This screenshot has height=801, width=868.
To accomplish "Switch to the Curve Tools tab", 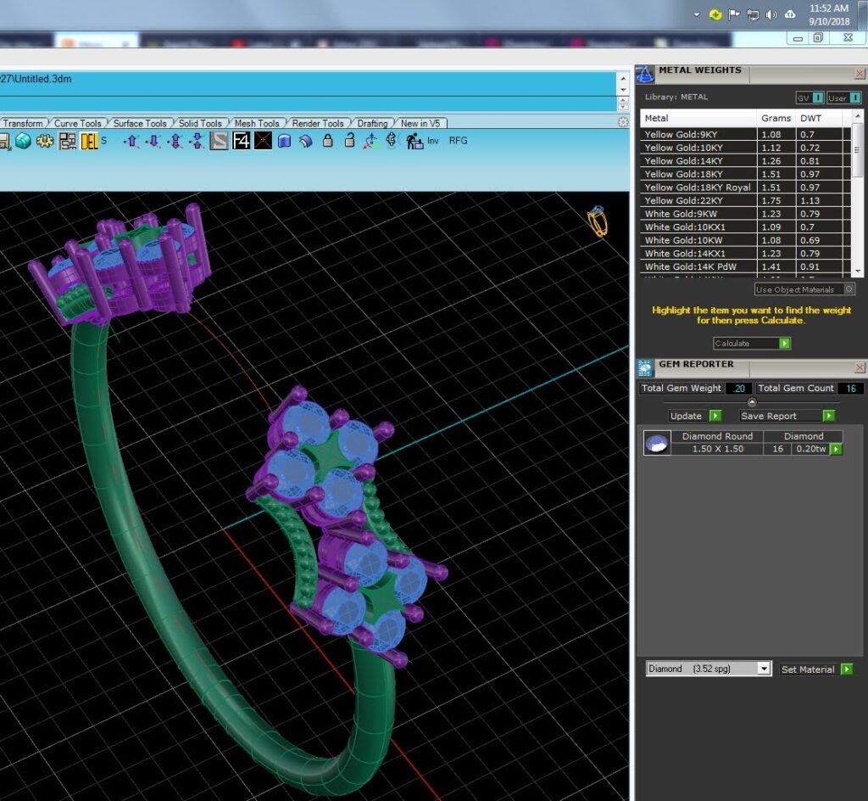I will [x=77, y=124].
